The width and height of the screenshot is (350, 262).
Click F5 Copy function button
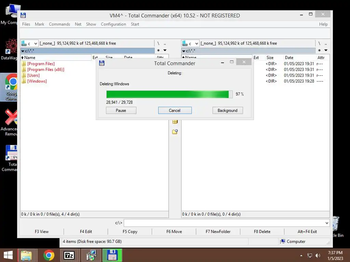tap(130, 232)
